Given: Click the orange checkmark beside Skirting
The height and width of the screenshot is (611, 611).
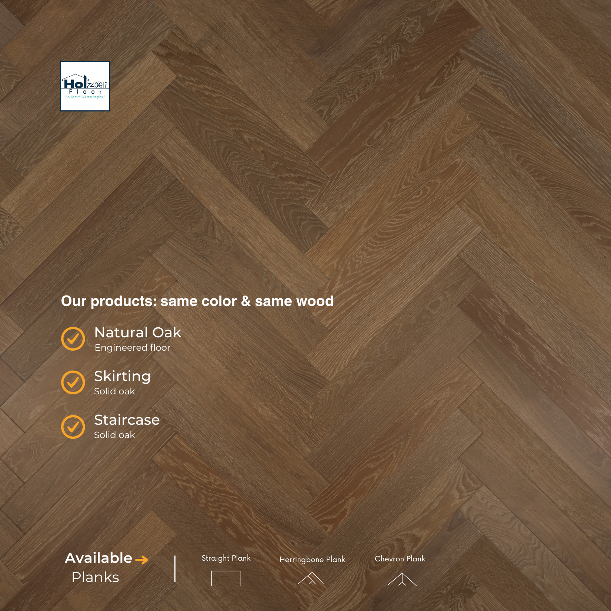Looking at the screenshot, I should point(73,382).
